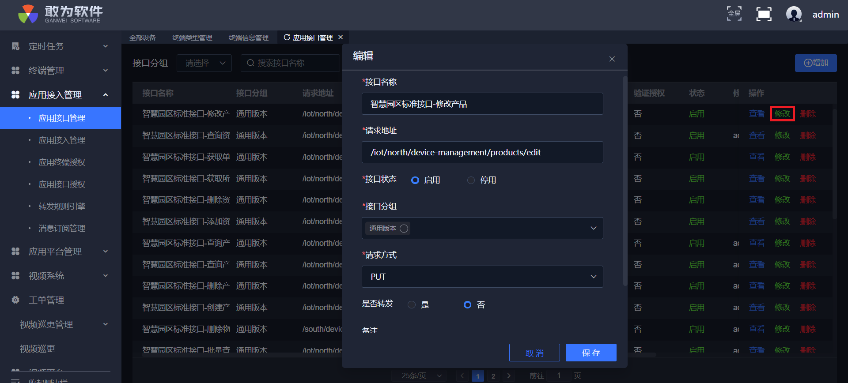Click the 接口名称 input field
The width and height of the screenshot is (848, 383).
482,104
